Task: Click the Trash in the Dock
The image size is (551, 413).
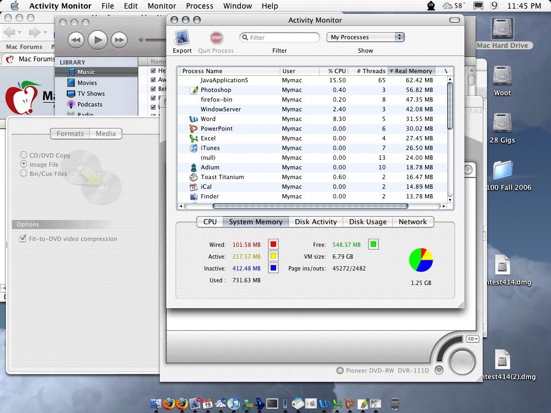Action: [x=394, y=404]
